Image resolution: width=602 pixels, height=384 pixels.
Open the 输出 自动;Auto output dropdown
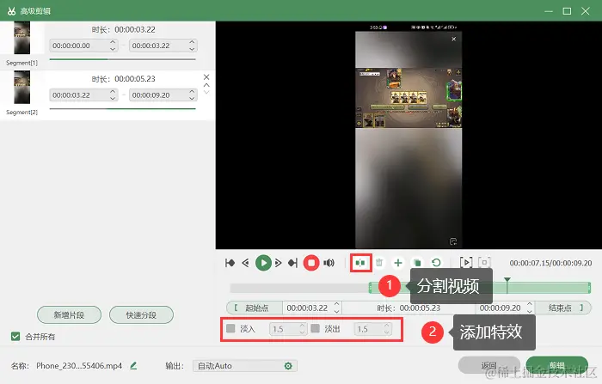(245, 366)
